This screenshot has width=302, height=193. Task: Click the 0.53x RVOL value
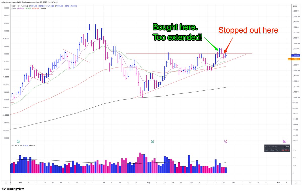286,146
